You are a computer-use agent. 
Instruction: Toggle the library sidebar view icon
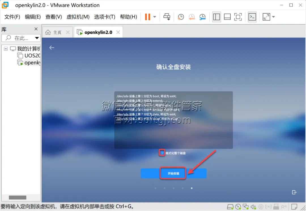click(216, 17)
